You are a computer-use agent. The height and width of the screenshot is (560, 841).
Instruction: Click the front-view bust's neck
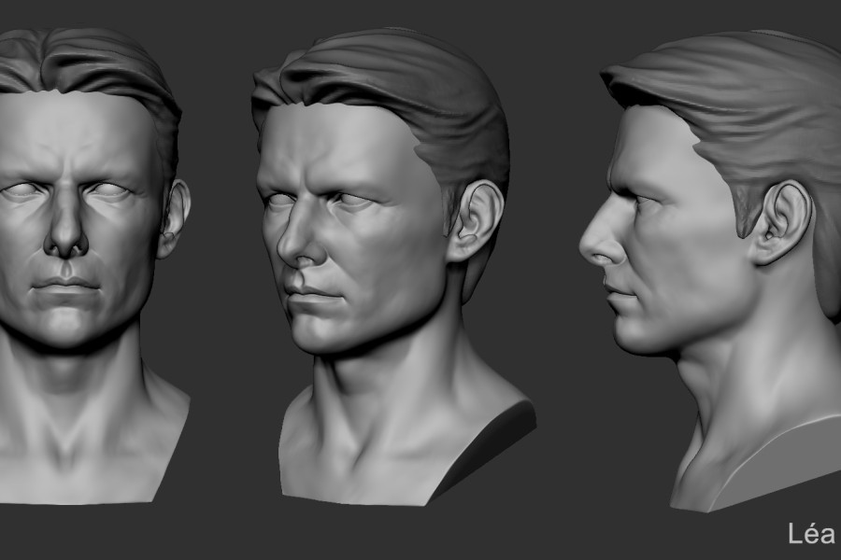pos(79,392)
